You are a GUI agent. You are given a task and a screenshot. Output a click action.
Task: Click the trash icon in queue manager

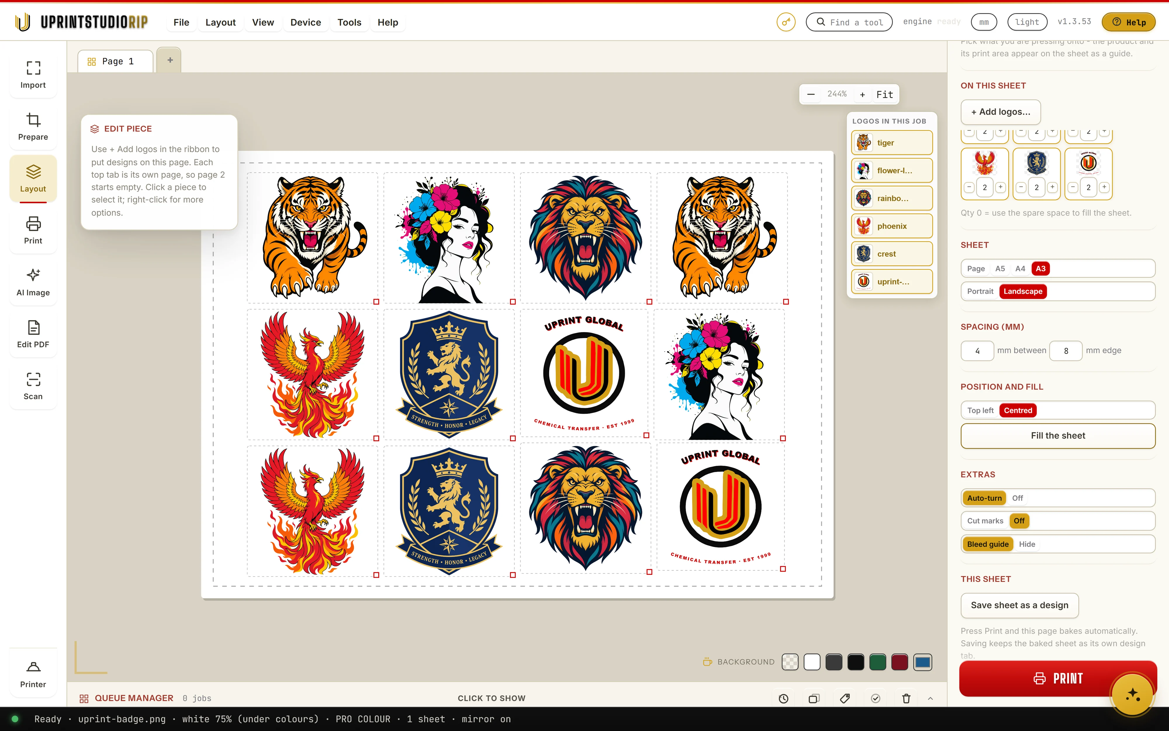[906, 698]
